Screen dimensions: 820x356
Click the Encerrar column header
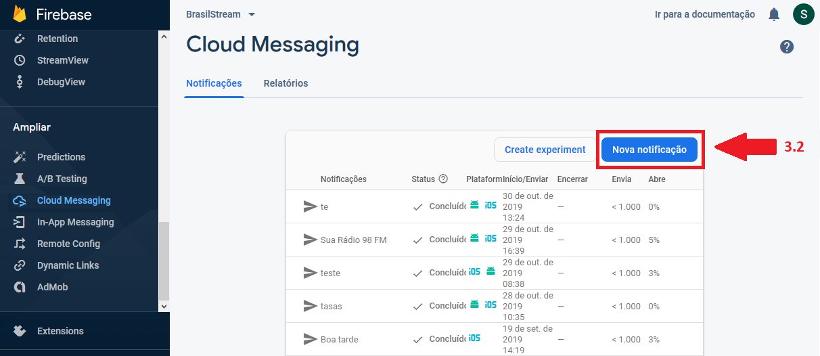[572, 179]
